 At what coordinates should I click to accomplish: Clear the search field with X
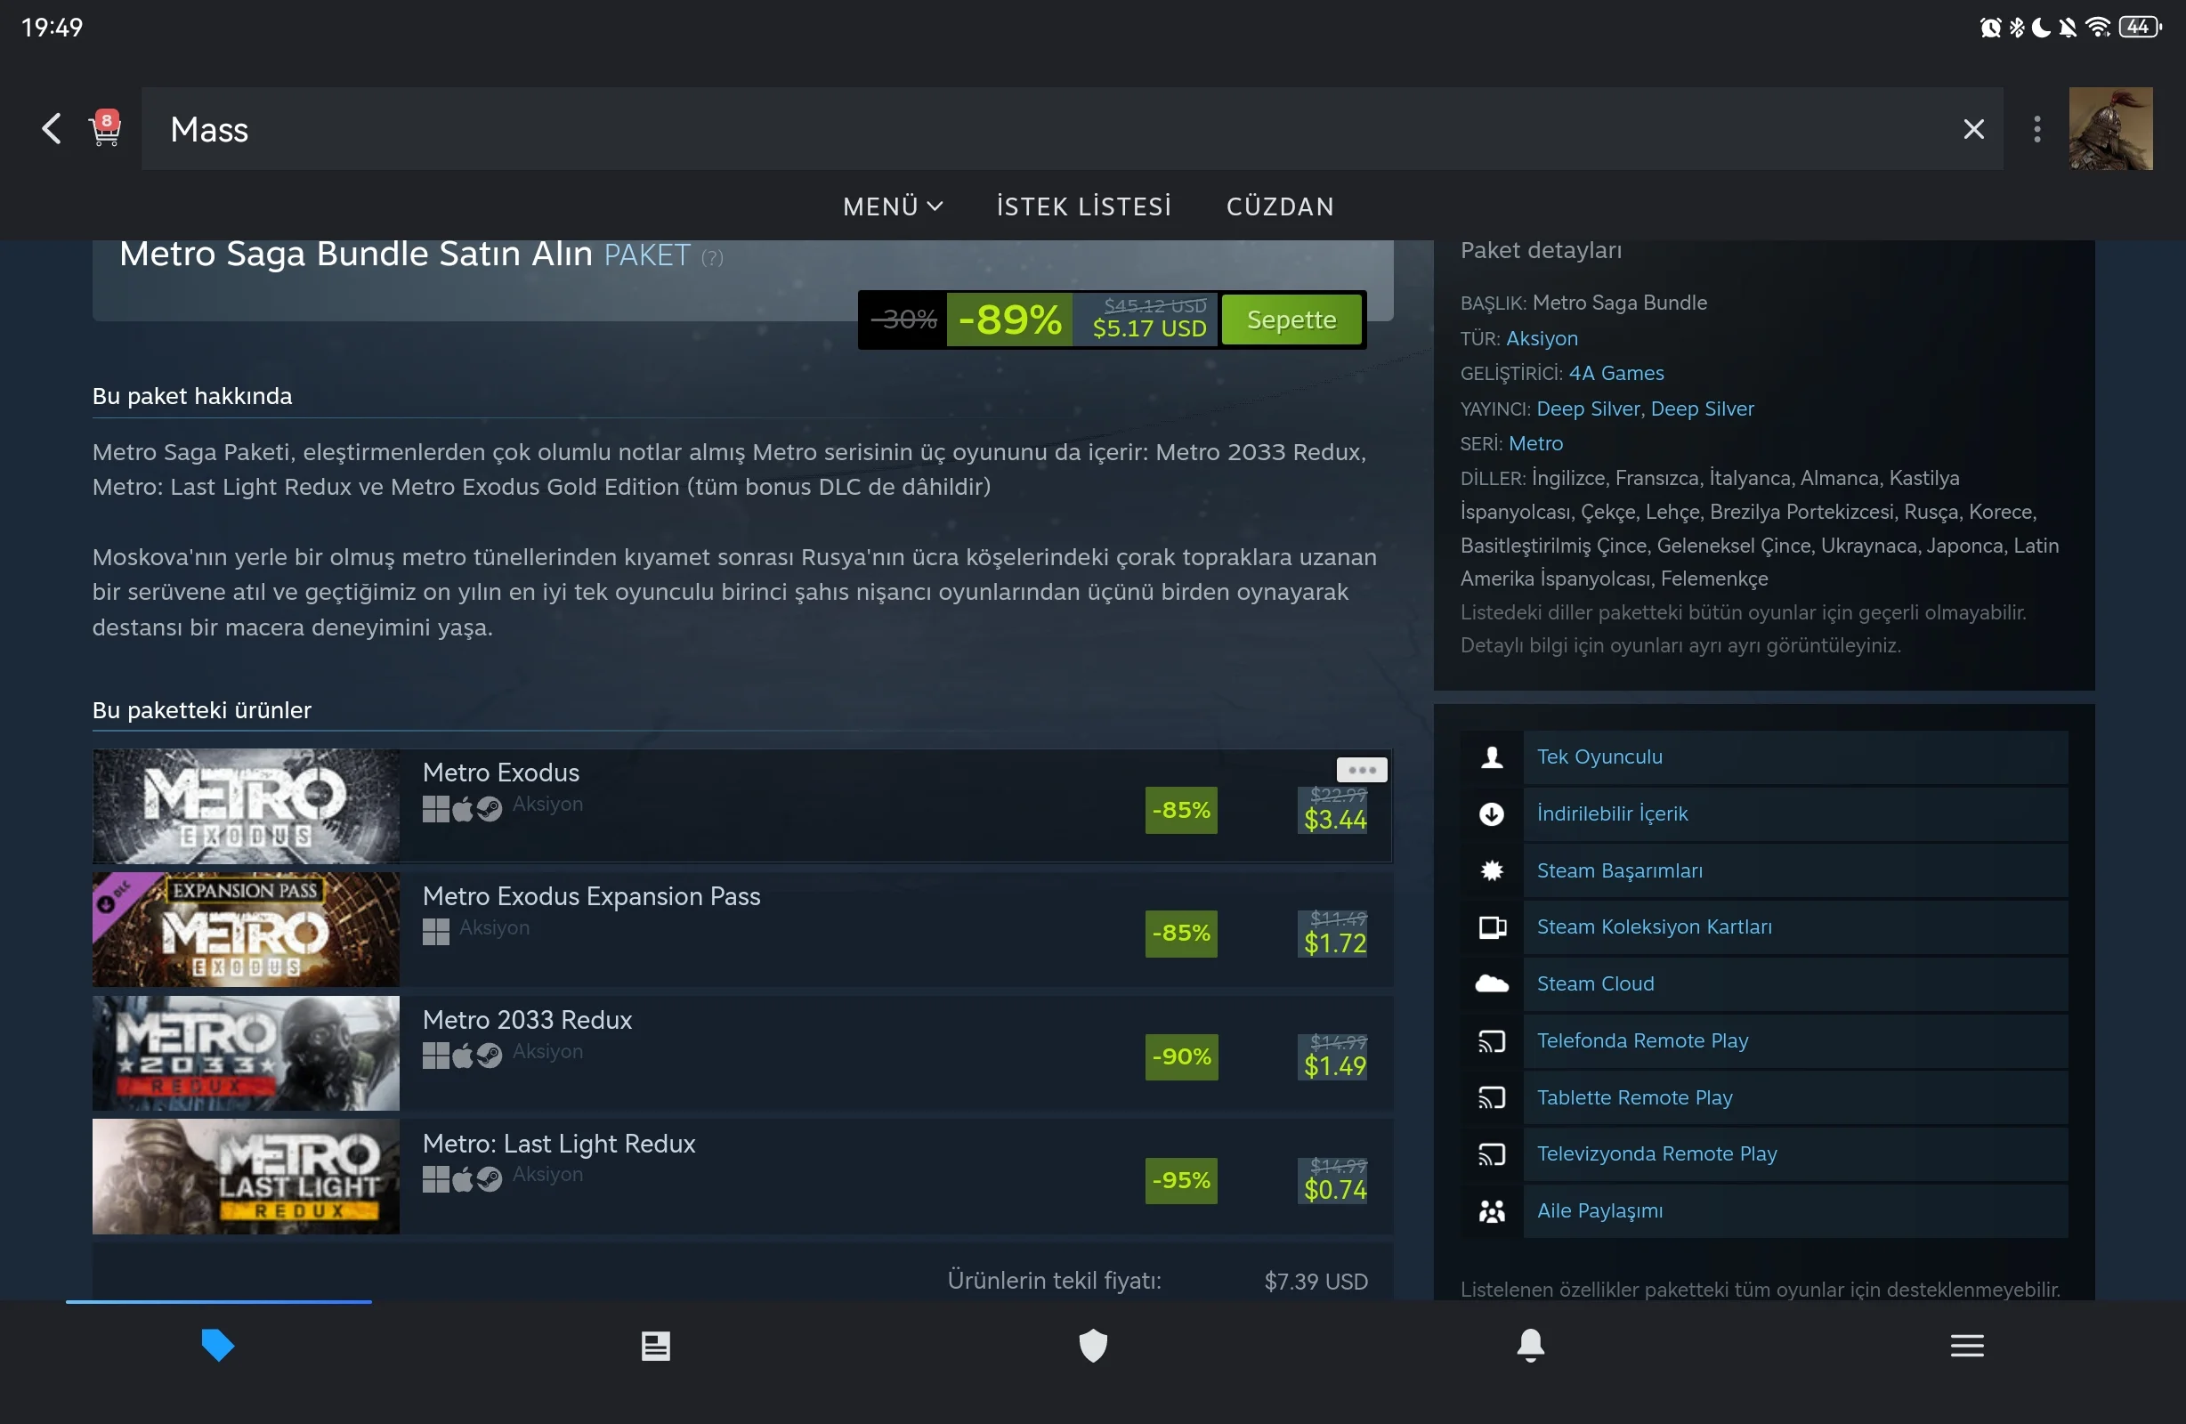point(1974,129)
